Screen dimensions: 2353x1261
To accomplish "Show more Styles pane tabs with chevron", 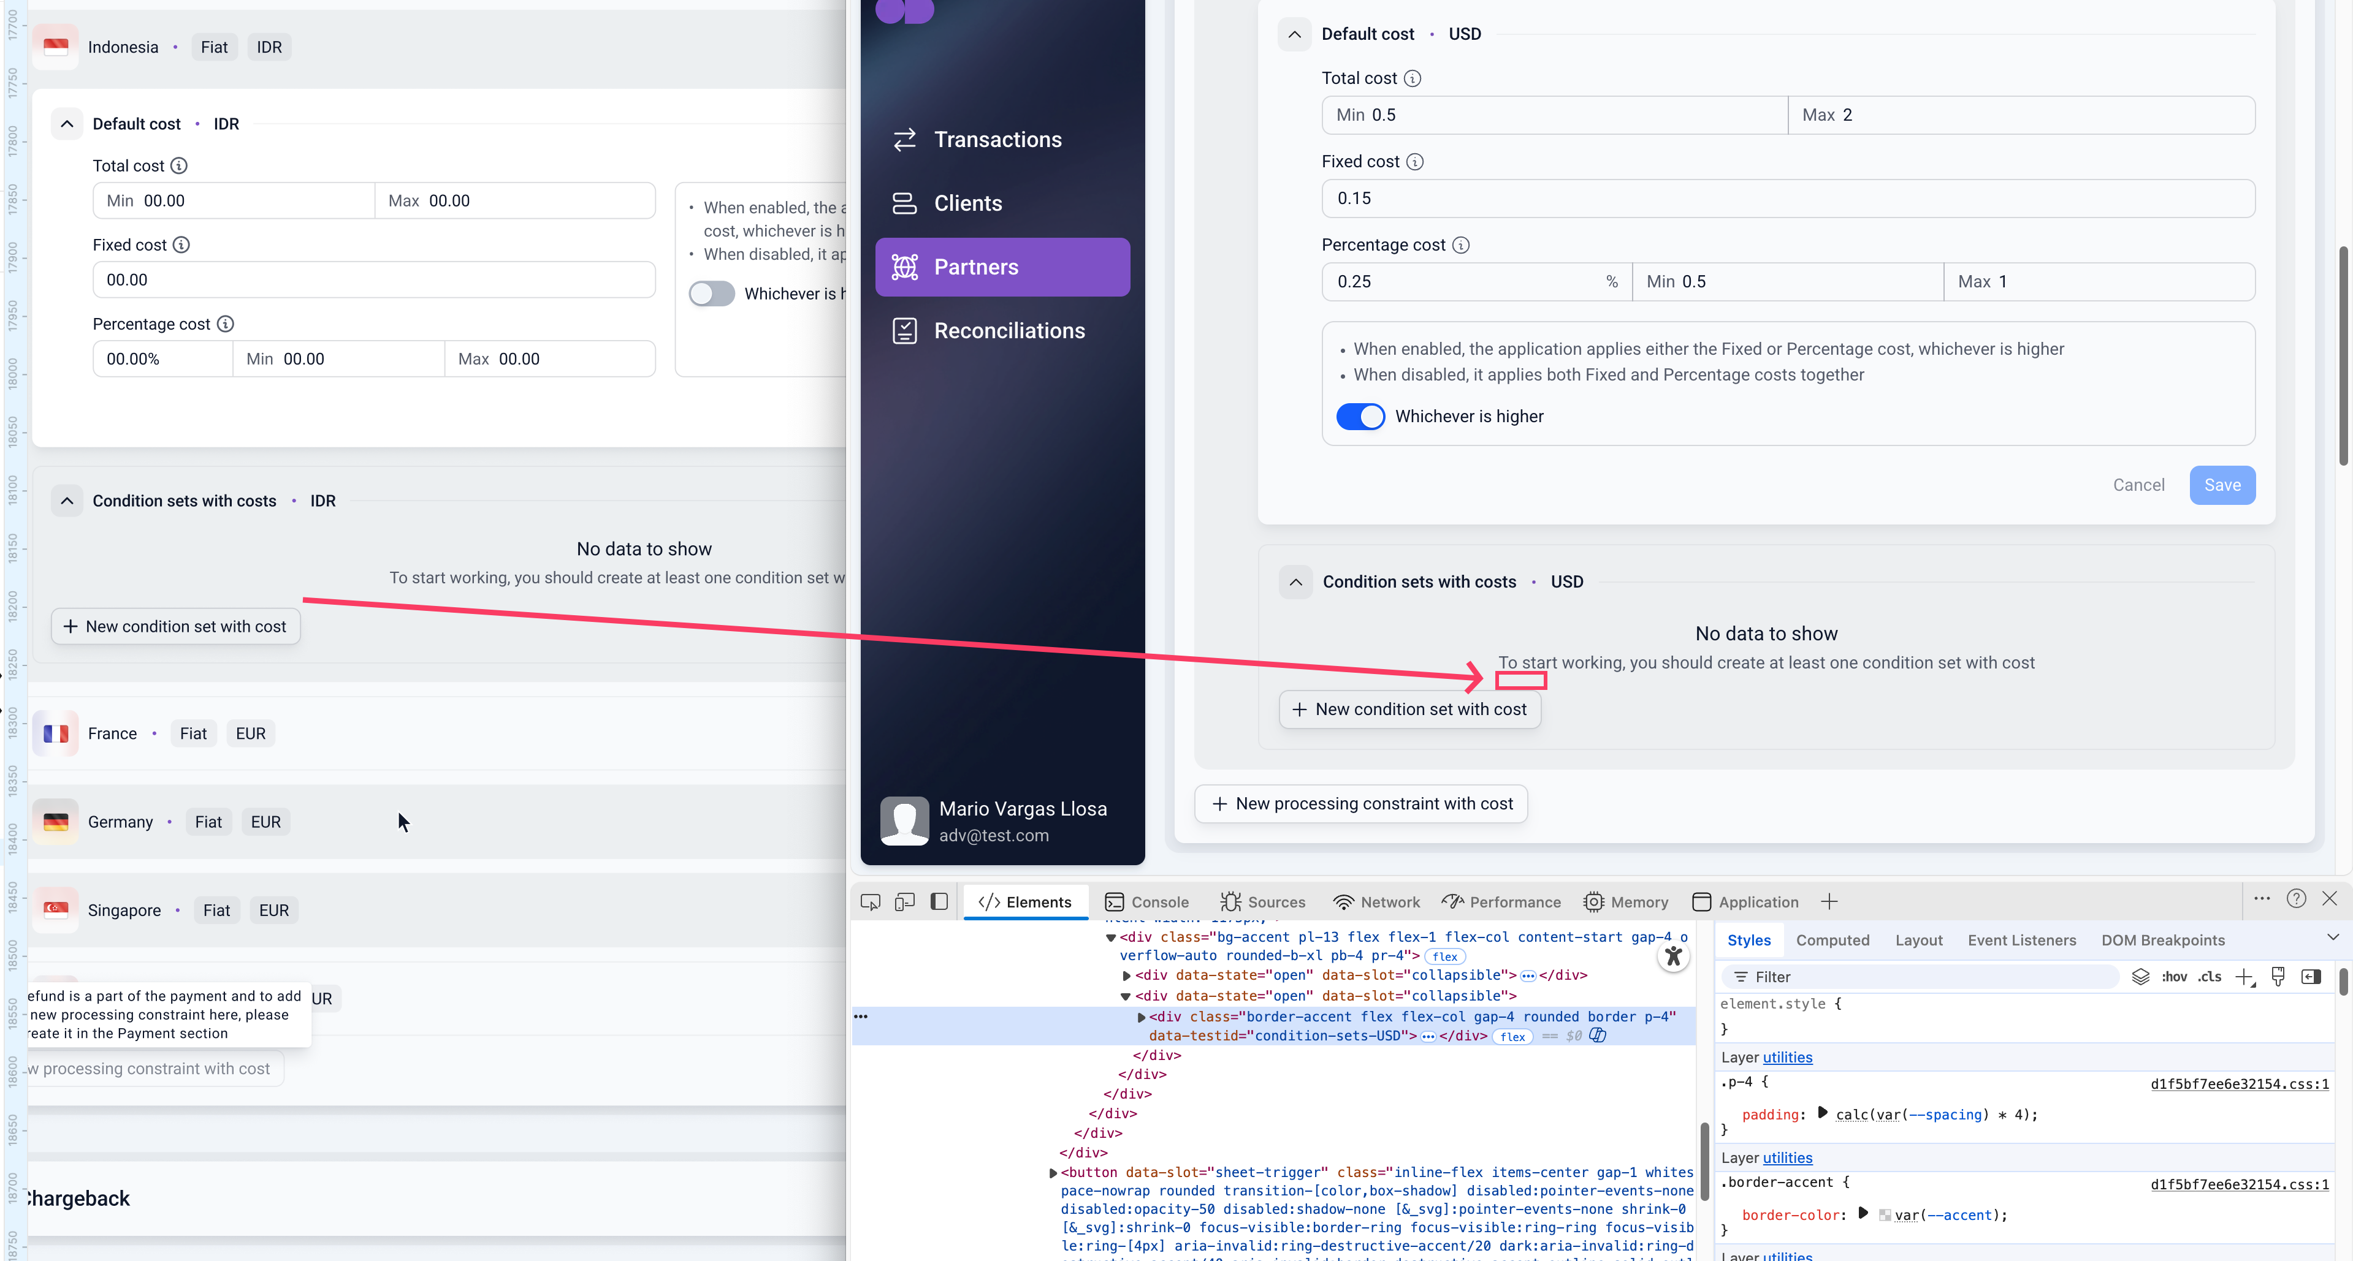I will point(2333,937).
